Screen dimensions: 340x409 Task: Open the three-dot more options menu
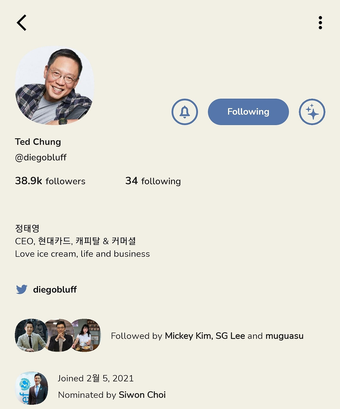pos(320,23)
